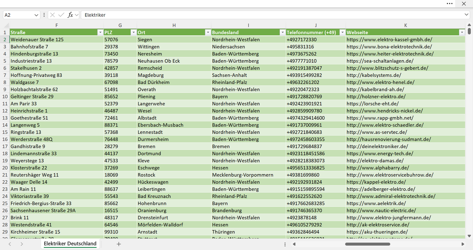Viewport: 473px width, 250px height.
Task: Expand the formula bar with chevron
Action: (x=466, y=15)
